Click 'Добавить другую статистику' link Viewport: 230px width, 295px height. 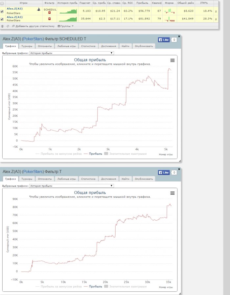point(33,26)
